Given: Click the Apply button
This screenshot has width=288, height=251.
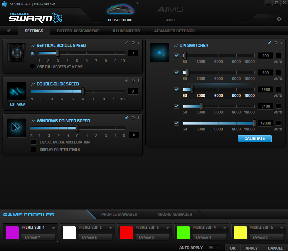Looking at the screenshot, I should [252, 248].
